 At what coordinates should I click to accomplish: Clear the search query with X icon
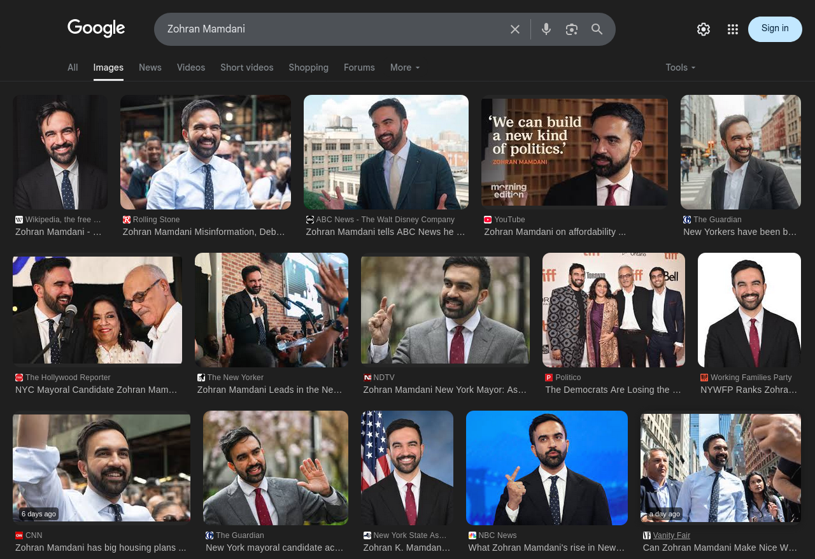point(515,29)
